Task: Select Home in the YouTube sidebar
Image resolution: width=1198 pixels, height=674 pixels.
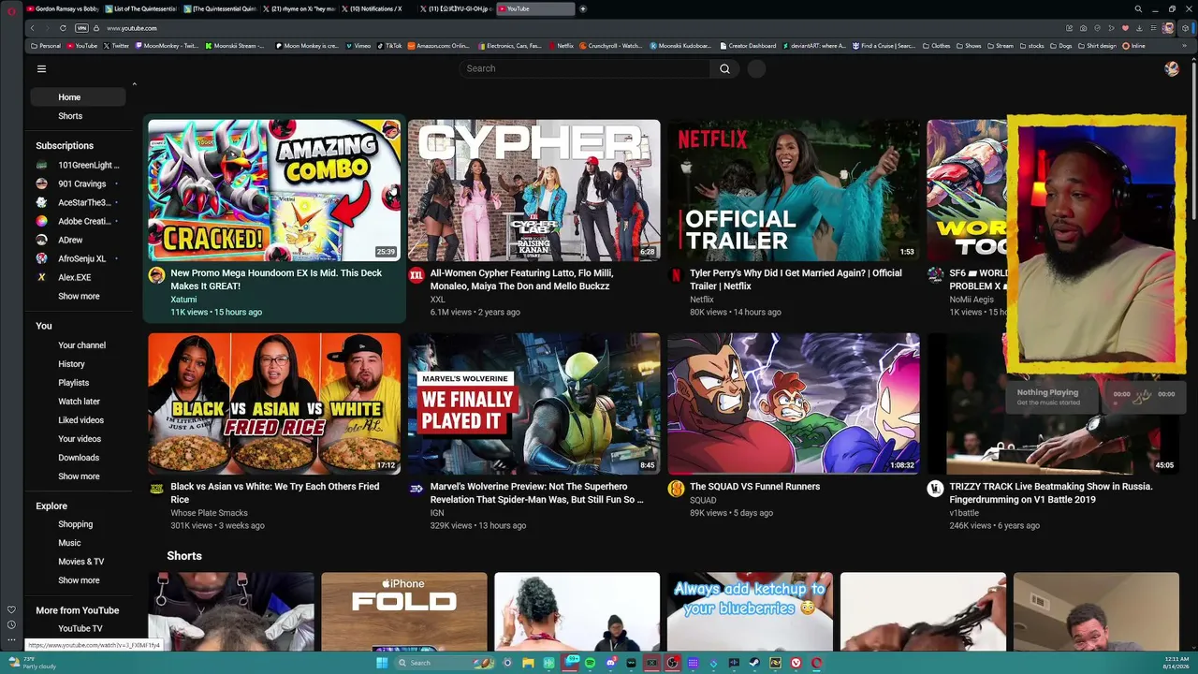Action: [78, 97]
